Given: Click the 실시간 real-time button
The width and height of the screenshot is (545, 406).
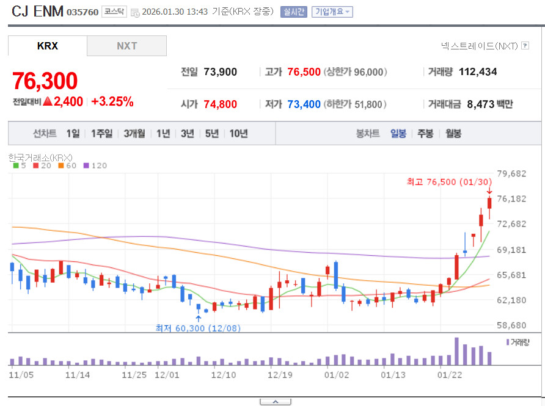Looking at the screenshot, I should pyautogui.click(x=294, y=12).
